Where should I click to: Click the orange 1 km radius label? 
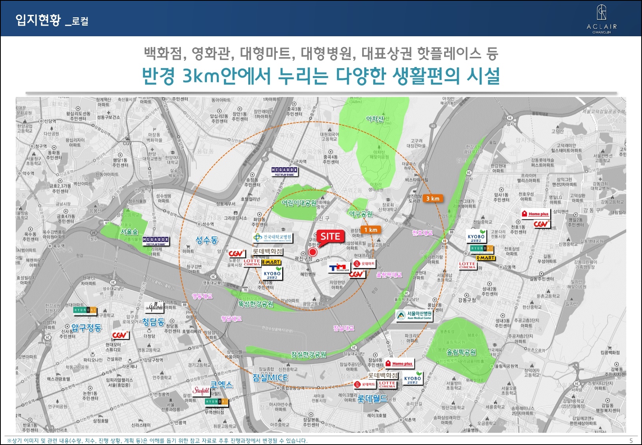coord(370,230)
